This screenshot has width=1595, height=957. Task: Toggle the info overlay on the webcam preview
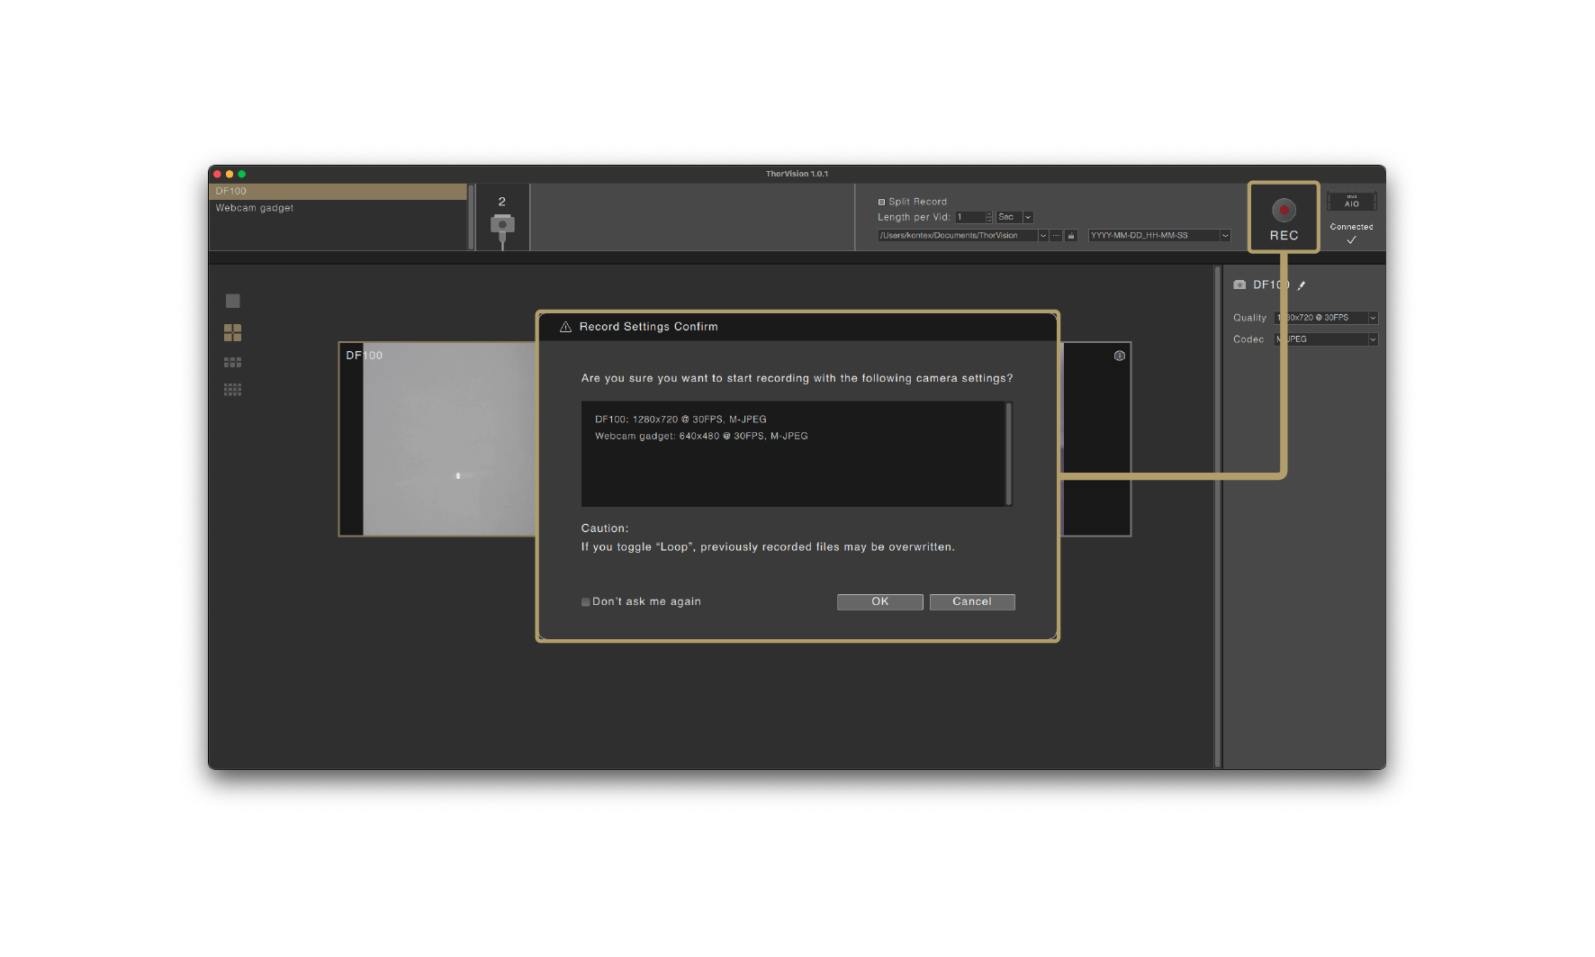pos(1119,356)
